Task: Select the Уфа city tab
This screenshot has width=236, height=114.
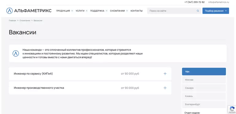Action: [204, 72]
